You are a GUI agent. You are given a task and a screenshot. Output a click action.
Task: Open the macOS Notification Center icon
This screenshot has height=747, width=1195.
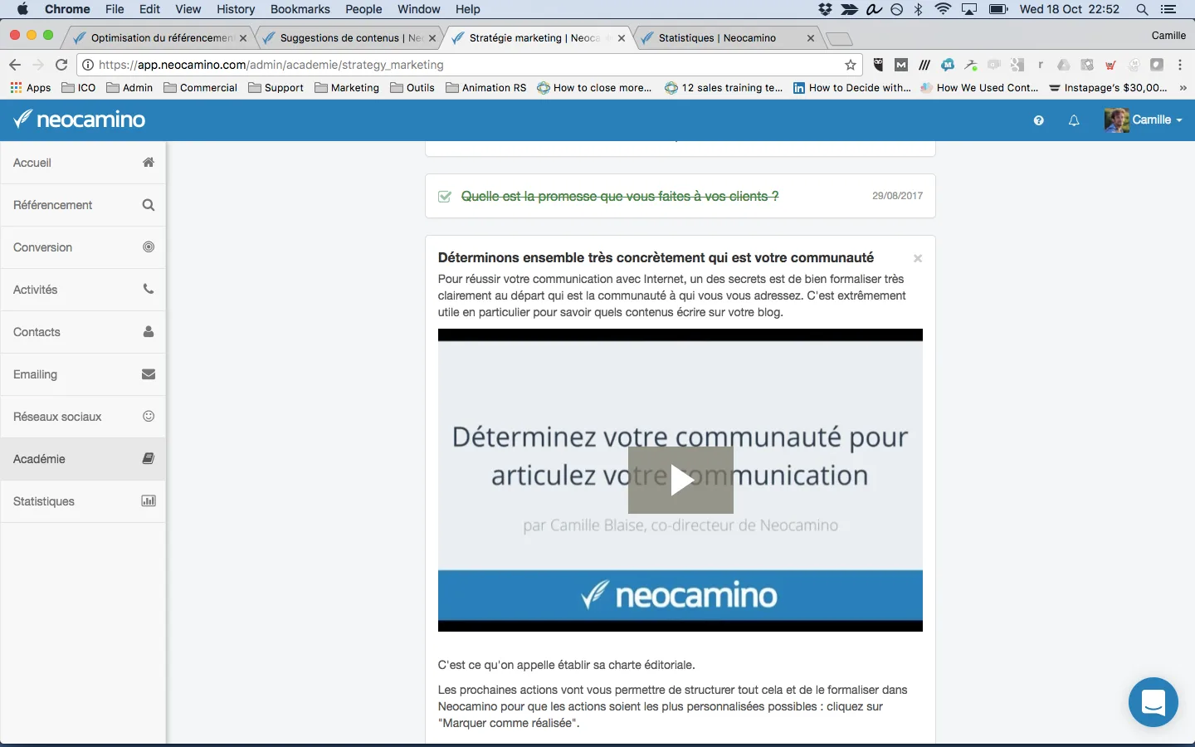[1169, 9]
